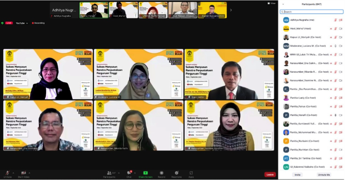
Task: Click the green encryption shield icon
Action: [x=2, y=23]
